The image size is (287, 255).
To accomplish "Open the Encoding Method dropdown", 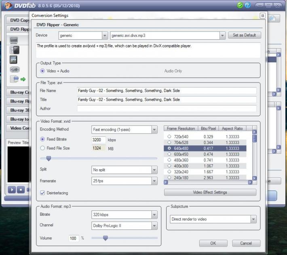I will tap(154, 130).
